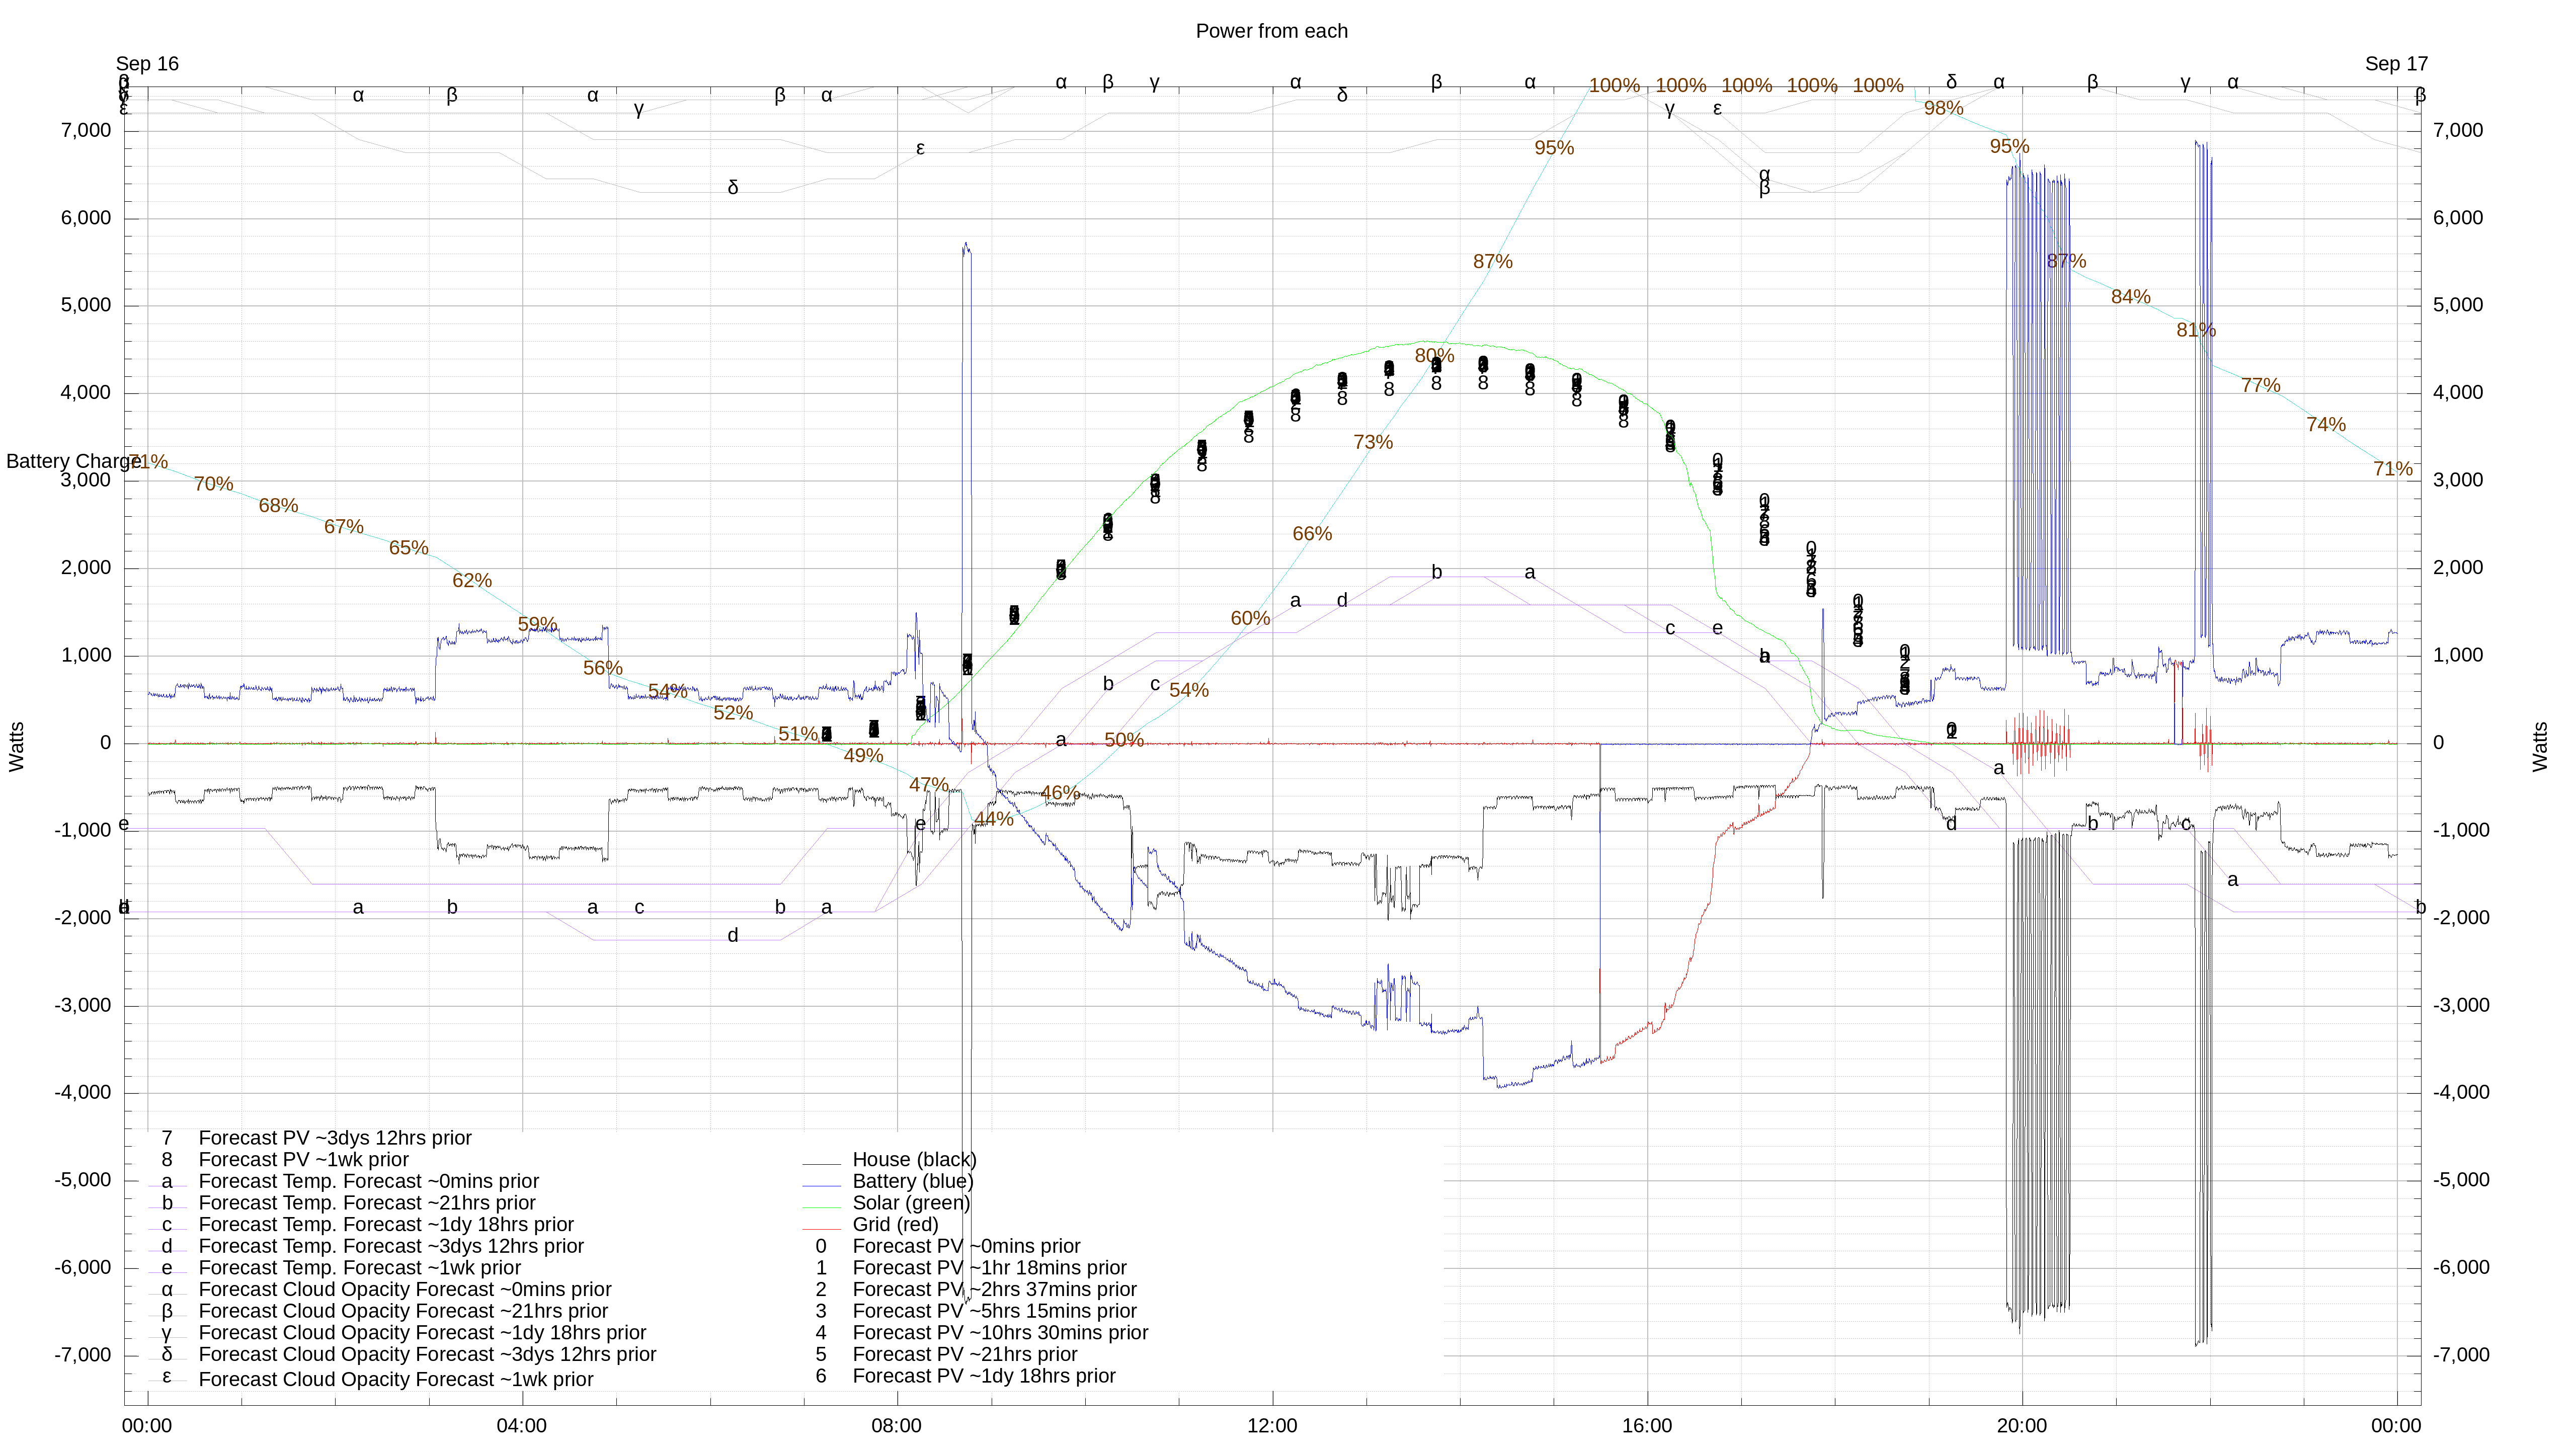Click the '50%' battery charge label
Screen dimensions: 2576x1449
pyautogui.click(x=1123, y=740)
